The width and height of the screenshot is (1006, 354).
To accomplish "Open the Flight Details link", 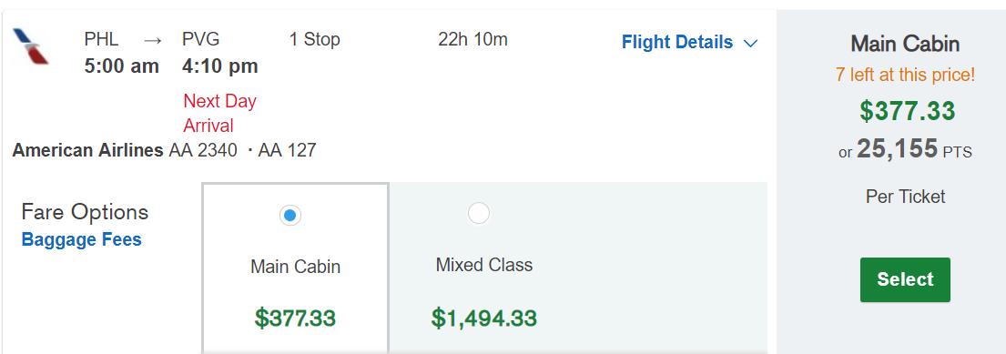I will coord(676,43).
